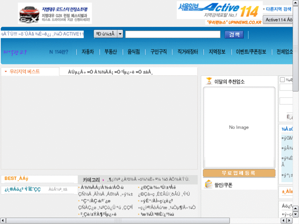Screen dimensions: 299x224
Task: Toggle the checkbox in the right login panel
Action: pyautogui.click(x=283, y=80)
